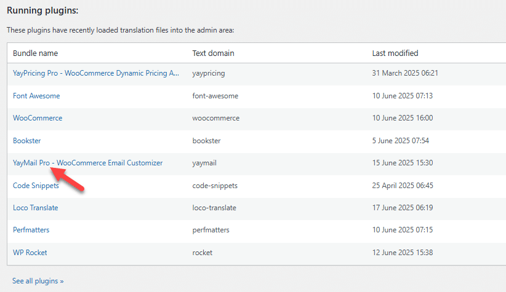
Task: Open the WooCommerce bundle link
Action: tap(38, 118)
